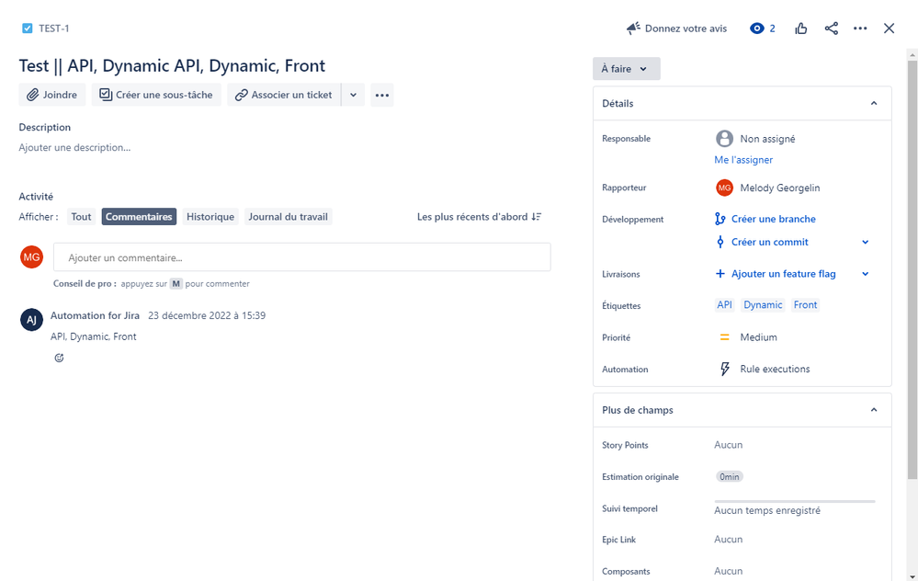Click the Rule executions lightning icon
Screen dimensions: 918x581
[725, 369]
